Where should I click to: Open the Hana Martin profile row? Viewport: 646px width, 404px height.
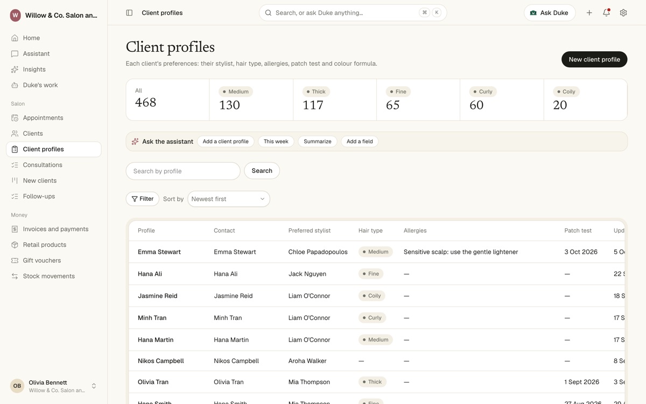(x=377, y=340)
